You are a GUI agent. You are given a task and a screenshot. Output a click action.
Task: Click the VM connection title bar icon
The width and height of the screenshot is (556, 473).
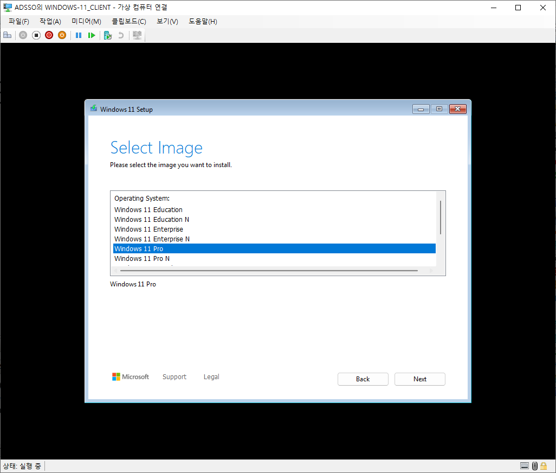(x=8, y=8)
